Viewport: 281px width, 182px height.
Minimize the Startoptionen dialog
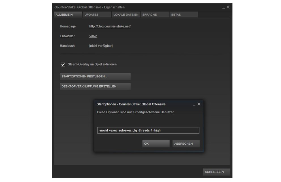pyautogui.click(x=194, y=104)
